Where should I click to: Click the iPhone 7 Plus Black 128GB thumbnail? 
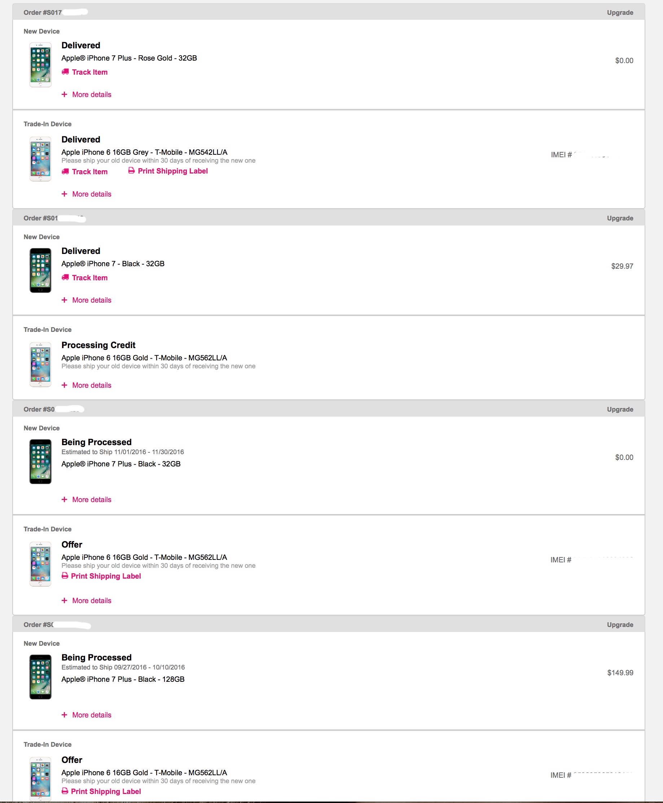[x=40, y=677]
